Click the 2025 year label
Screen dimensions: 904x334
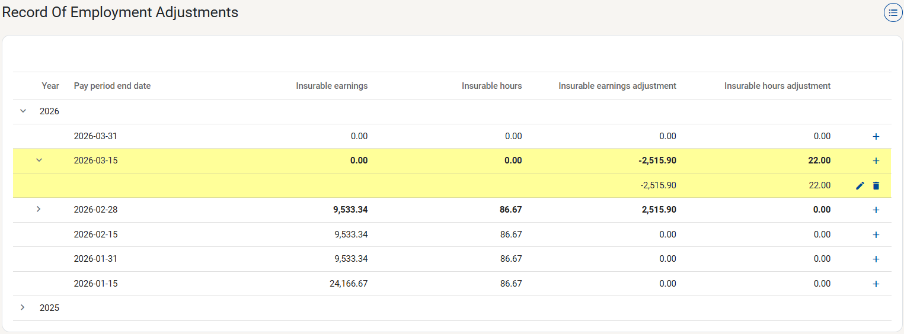point(49,308)
